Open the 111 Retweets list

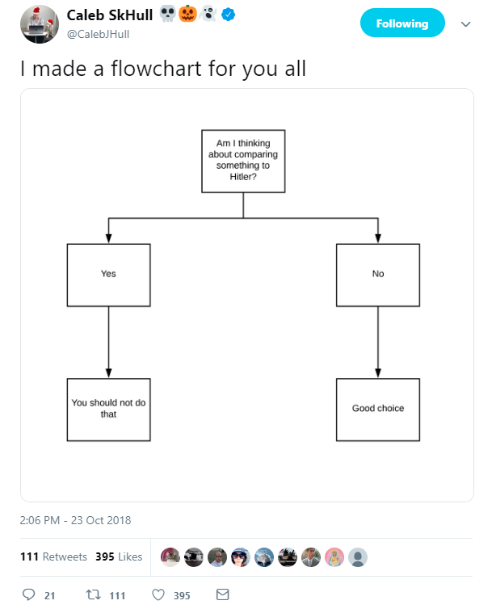(53, 556)
